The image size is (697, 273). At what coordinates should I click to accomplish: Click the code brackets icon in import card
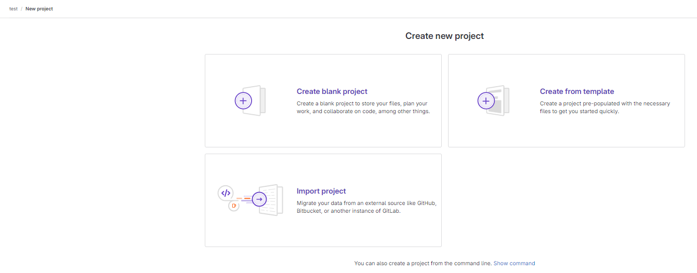226,193
